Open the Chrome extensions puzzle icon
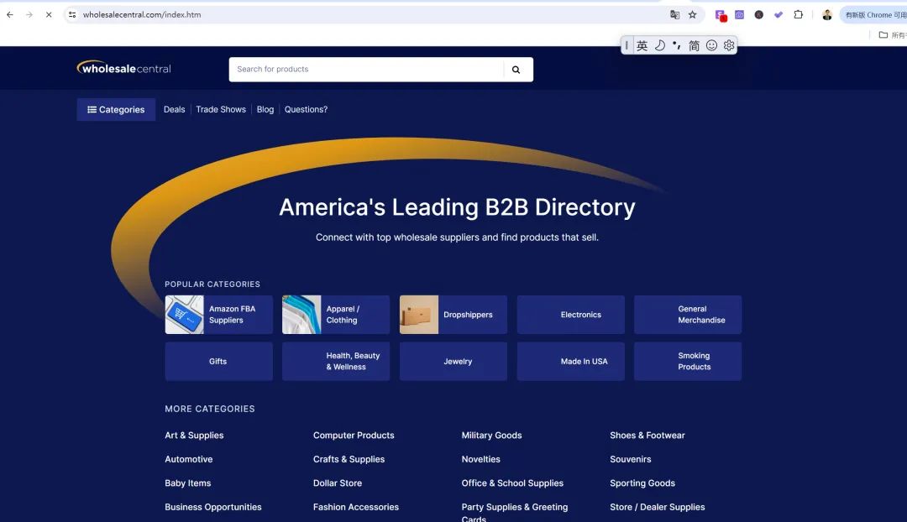 point(798,14)
